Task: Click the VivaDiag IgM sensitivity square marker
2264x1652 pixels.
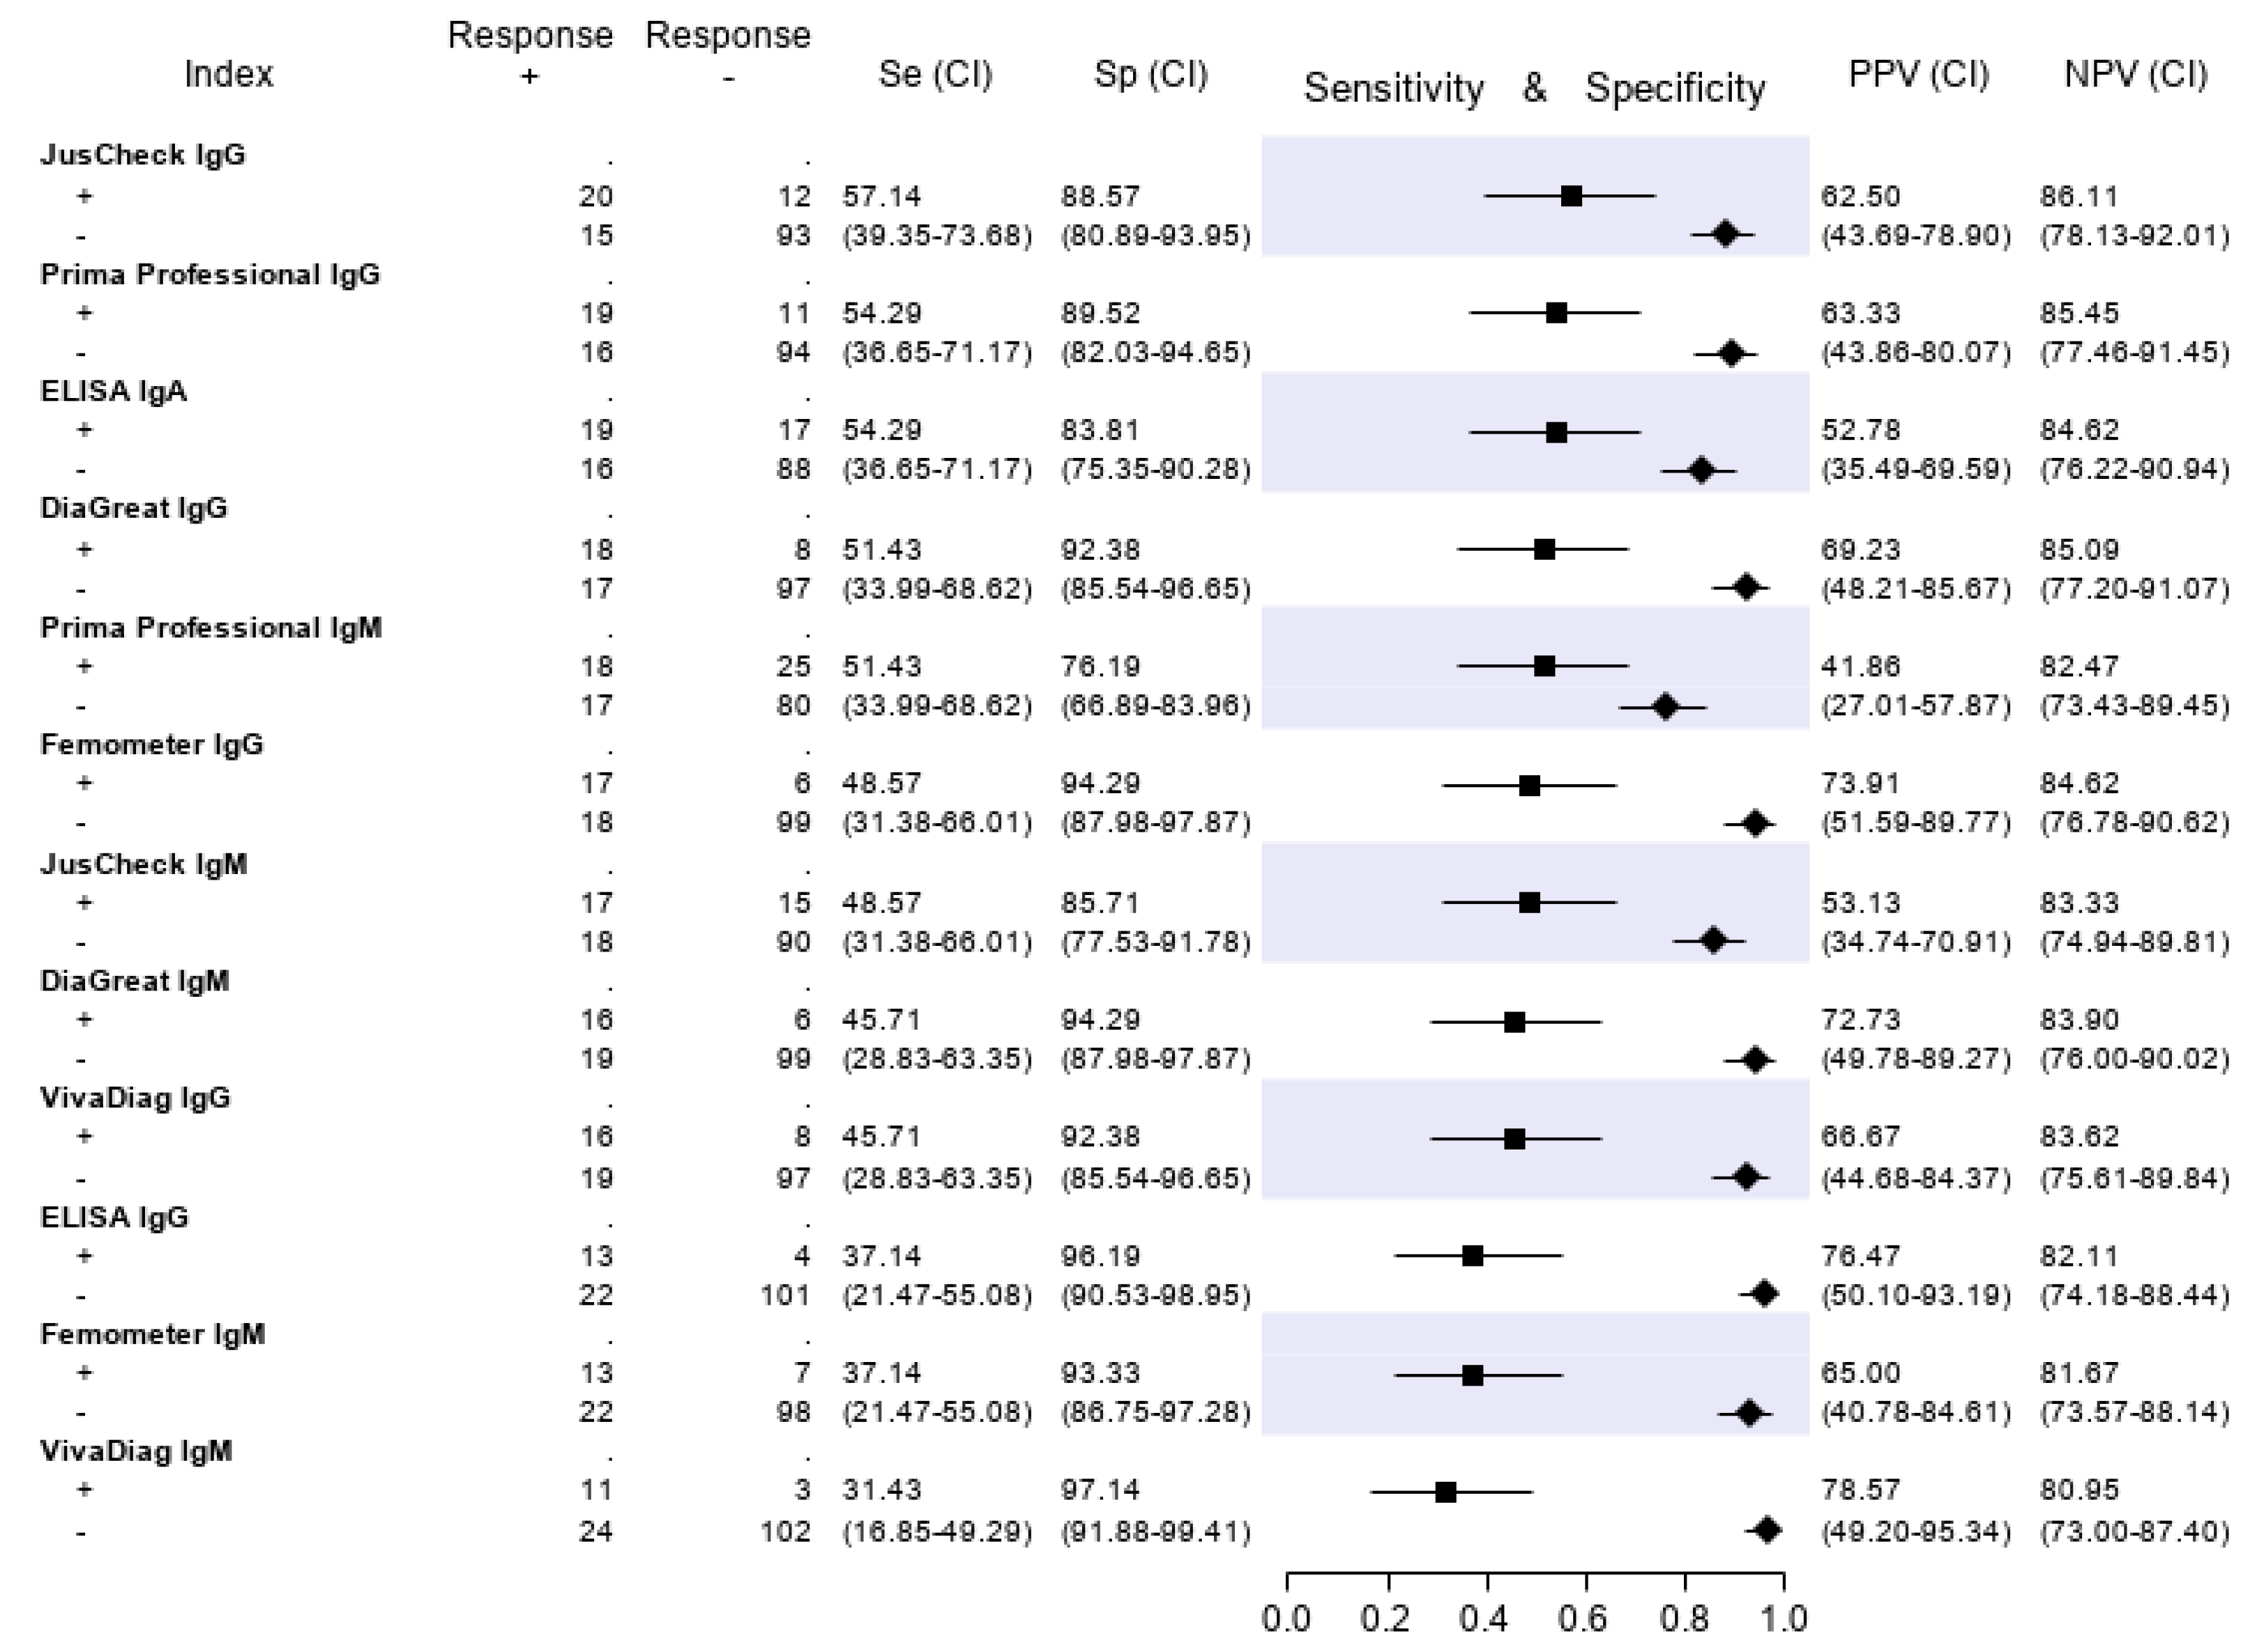Action: click(1445, 1492)
